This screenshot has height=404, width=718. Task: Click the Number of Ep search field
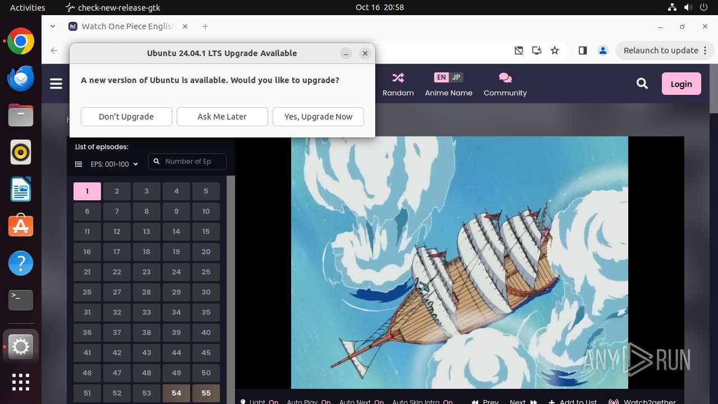187,162
